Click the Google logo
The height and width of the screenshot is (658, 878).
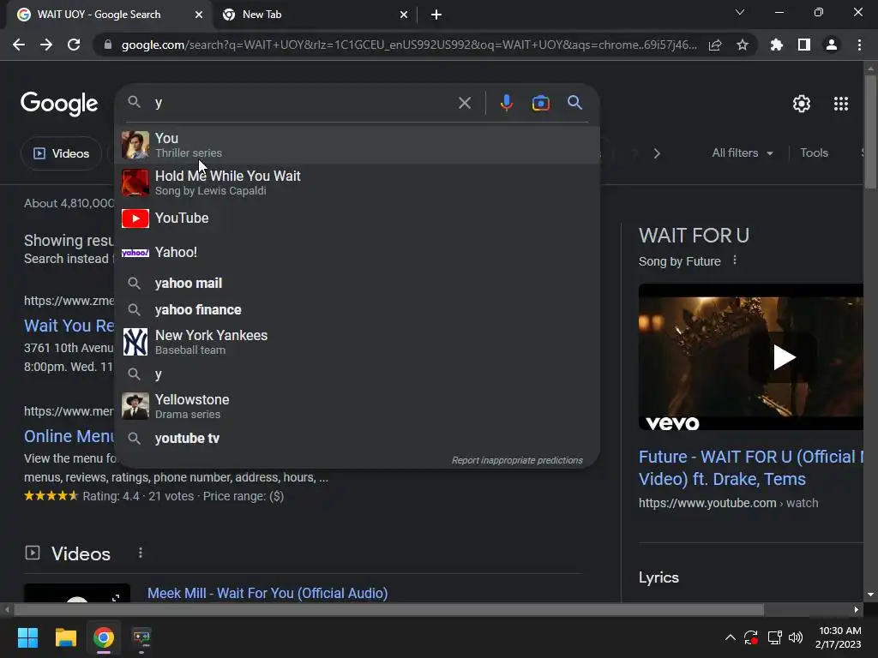click(59, 104)
